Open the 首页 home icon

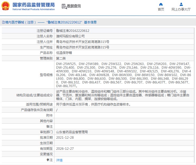tap(161, 4)
